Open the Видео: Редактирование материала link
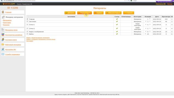The width and height of the screenshot is (174, 98). (x=38, y=38)
